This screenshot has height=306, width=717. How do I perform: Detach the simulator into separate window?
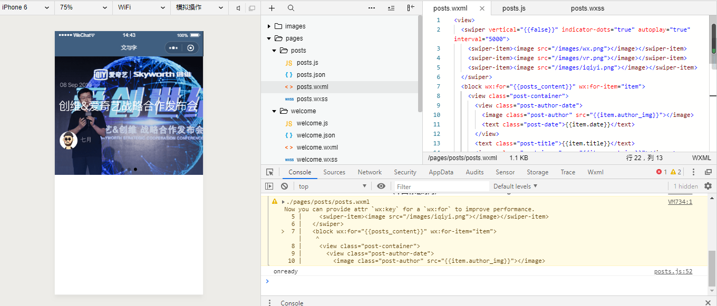(252, 8)
